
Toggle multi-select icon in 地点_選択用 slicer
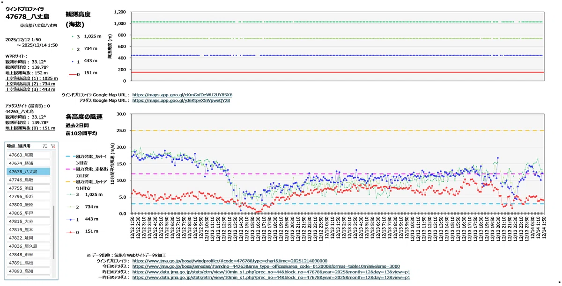[x=44, y=146]
